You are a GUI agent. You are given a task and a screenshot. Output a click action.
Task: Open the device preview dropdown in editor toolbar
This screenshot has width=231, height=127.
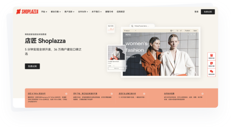(x=172, y=31)
